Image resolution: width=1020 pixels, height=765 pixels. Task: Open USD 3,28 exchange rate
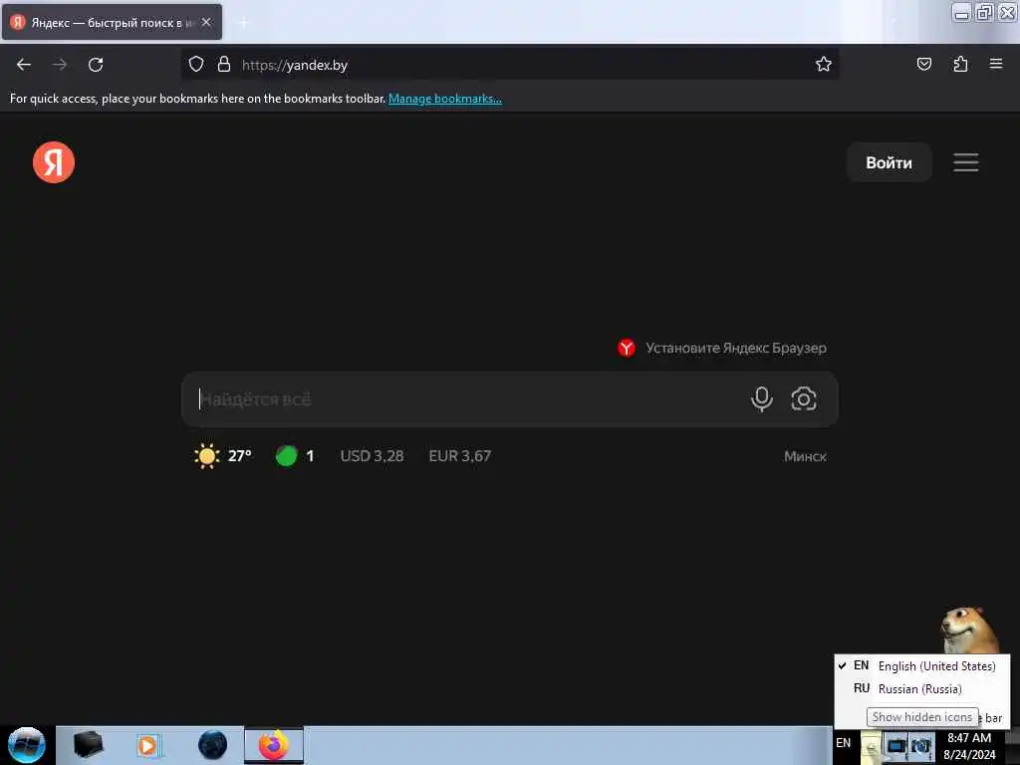pos(372,456)
